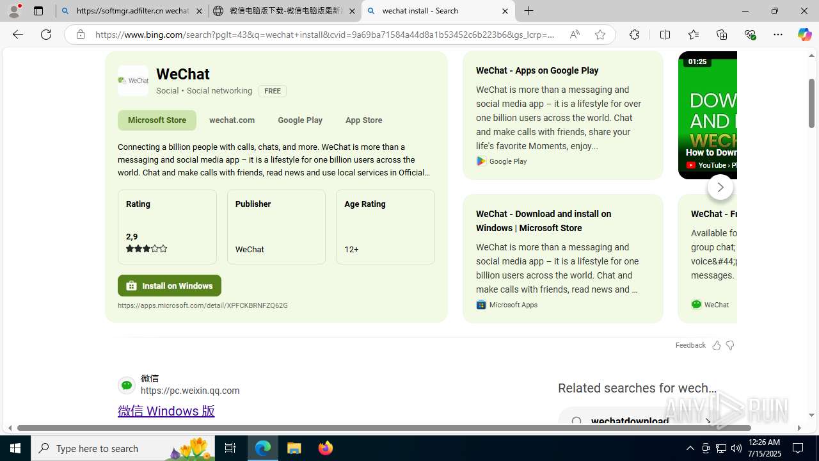
Task: Switch to the 微信电脑版下载 tab
Action: 284,11
